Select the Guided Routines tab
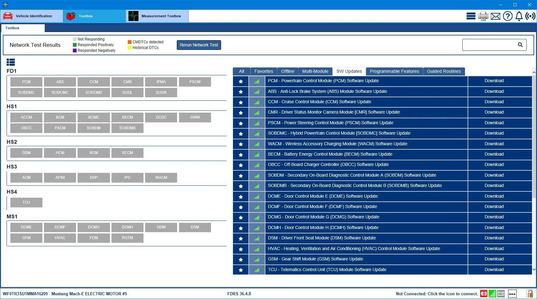537x299 pixels. pos(444,72)
